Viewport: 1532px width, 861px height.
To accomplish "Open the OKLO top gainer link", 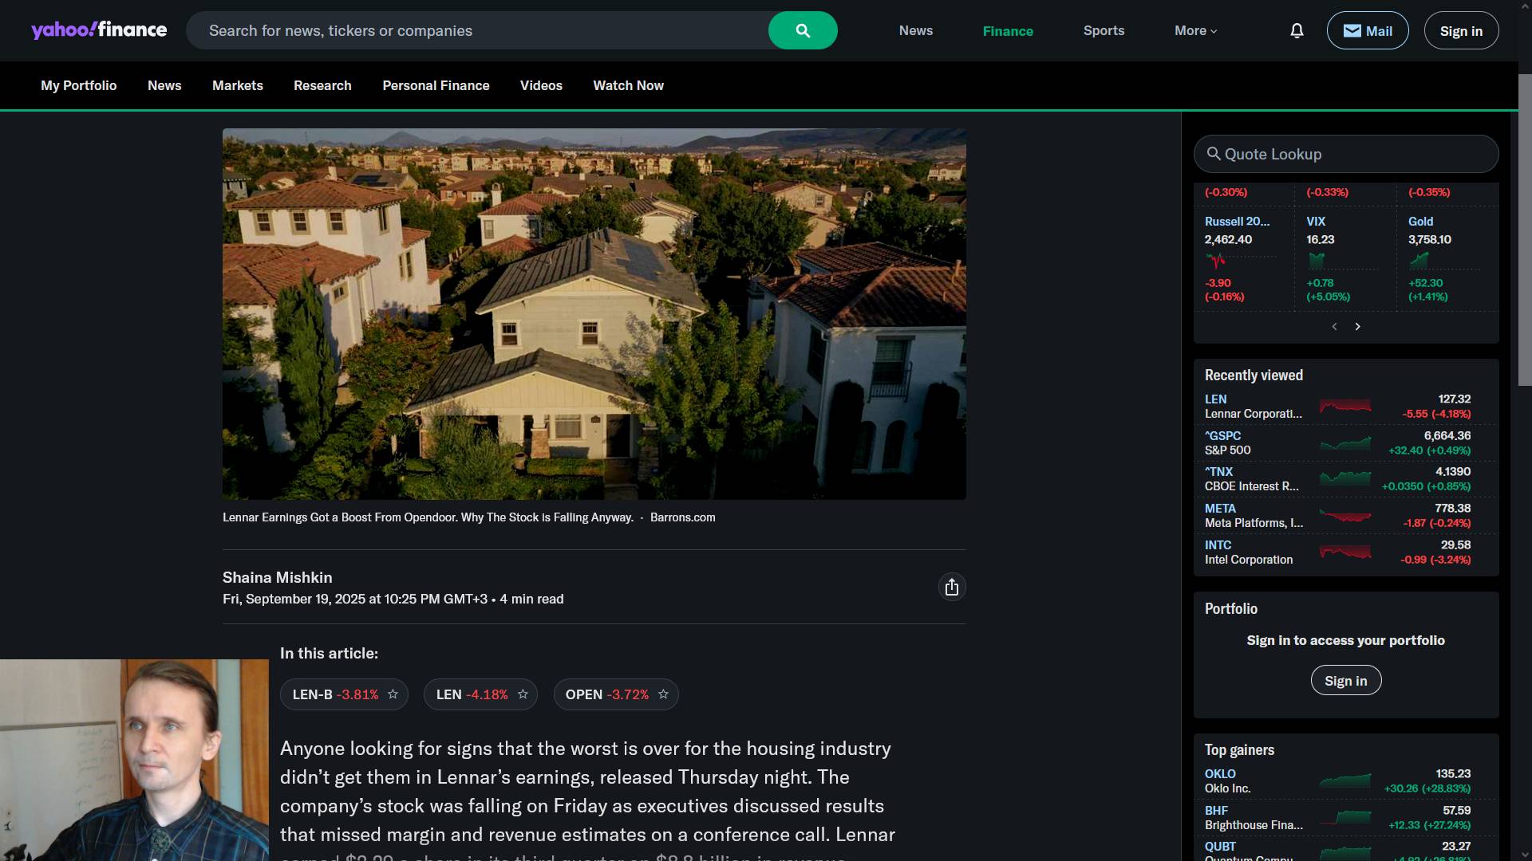I will (1219, 774).
